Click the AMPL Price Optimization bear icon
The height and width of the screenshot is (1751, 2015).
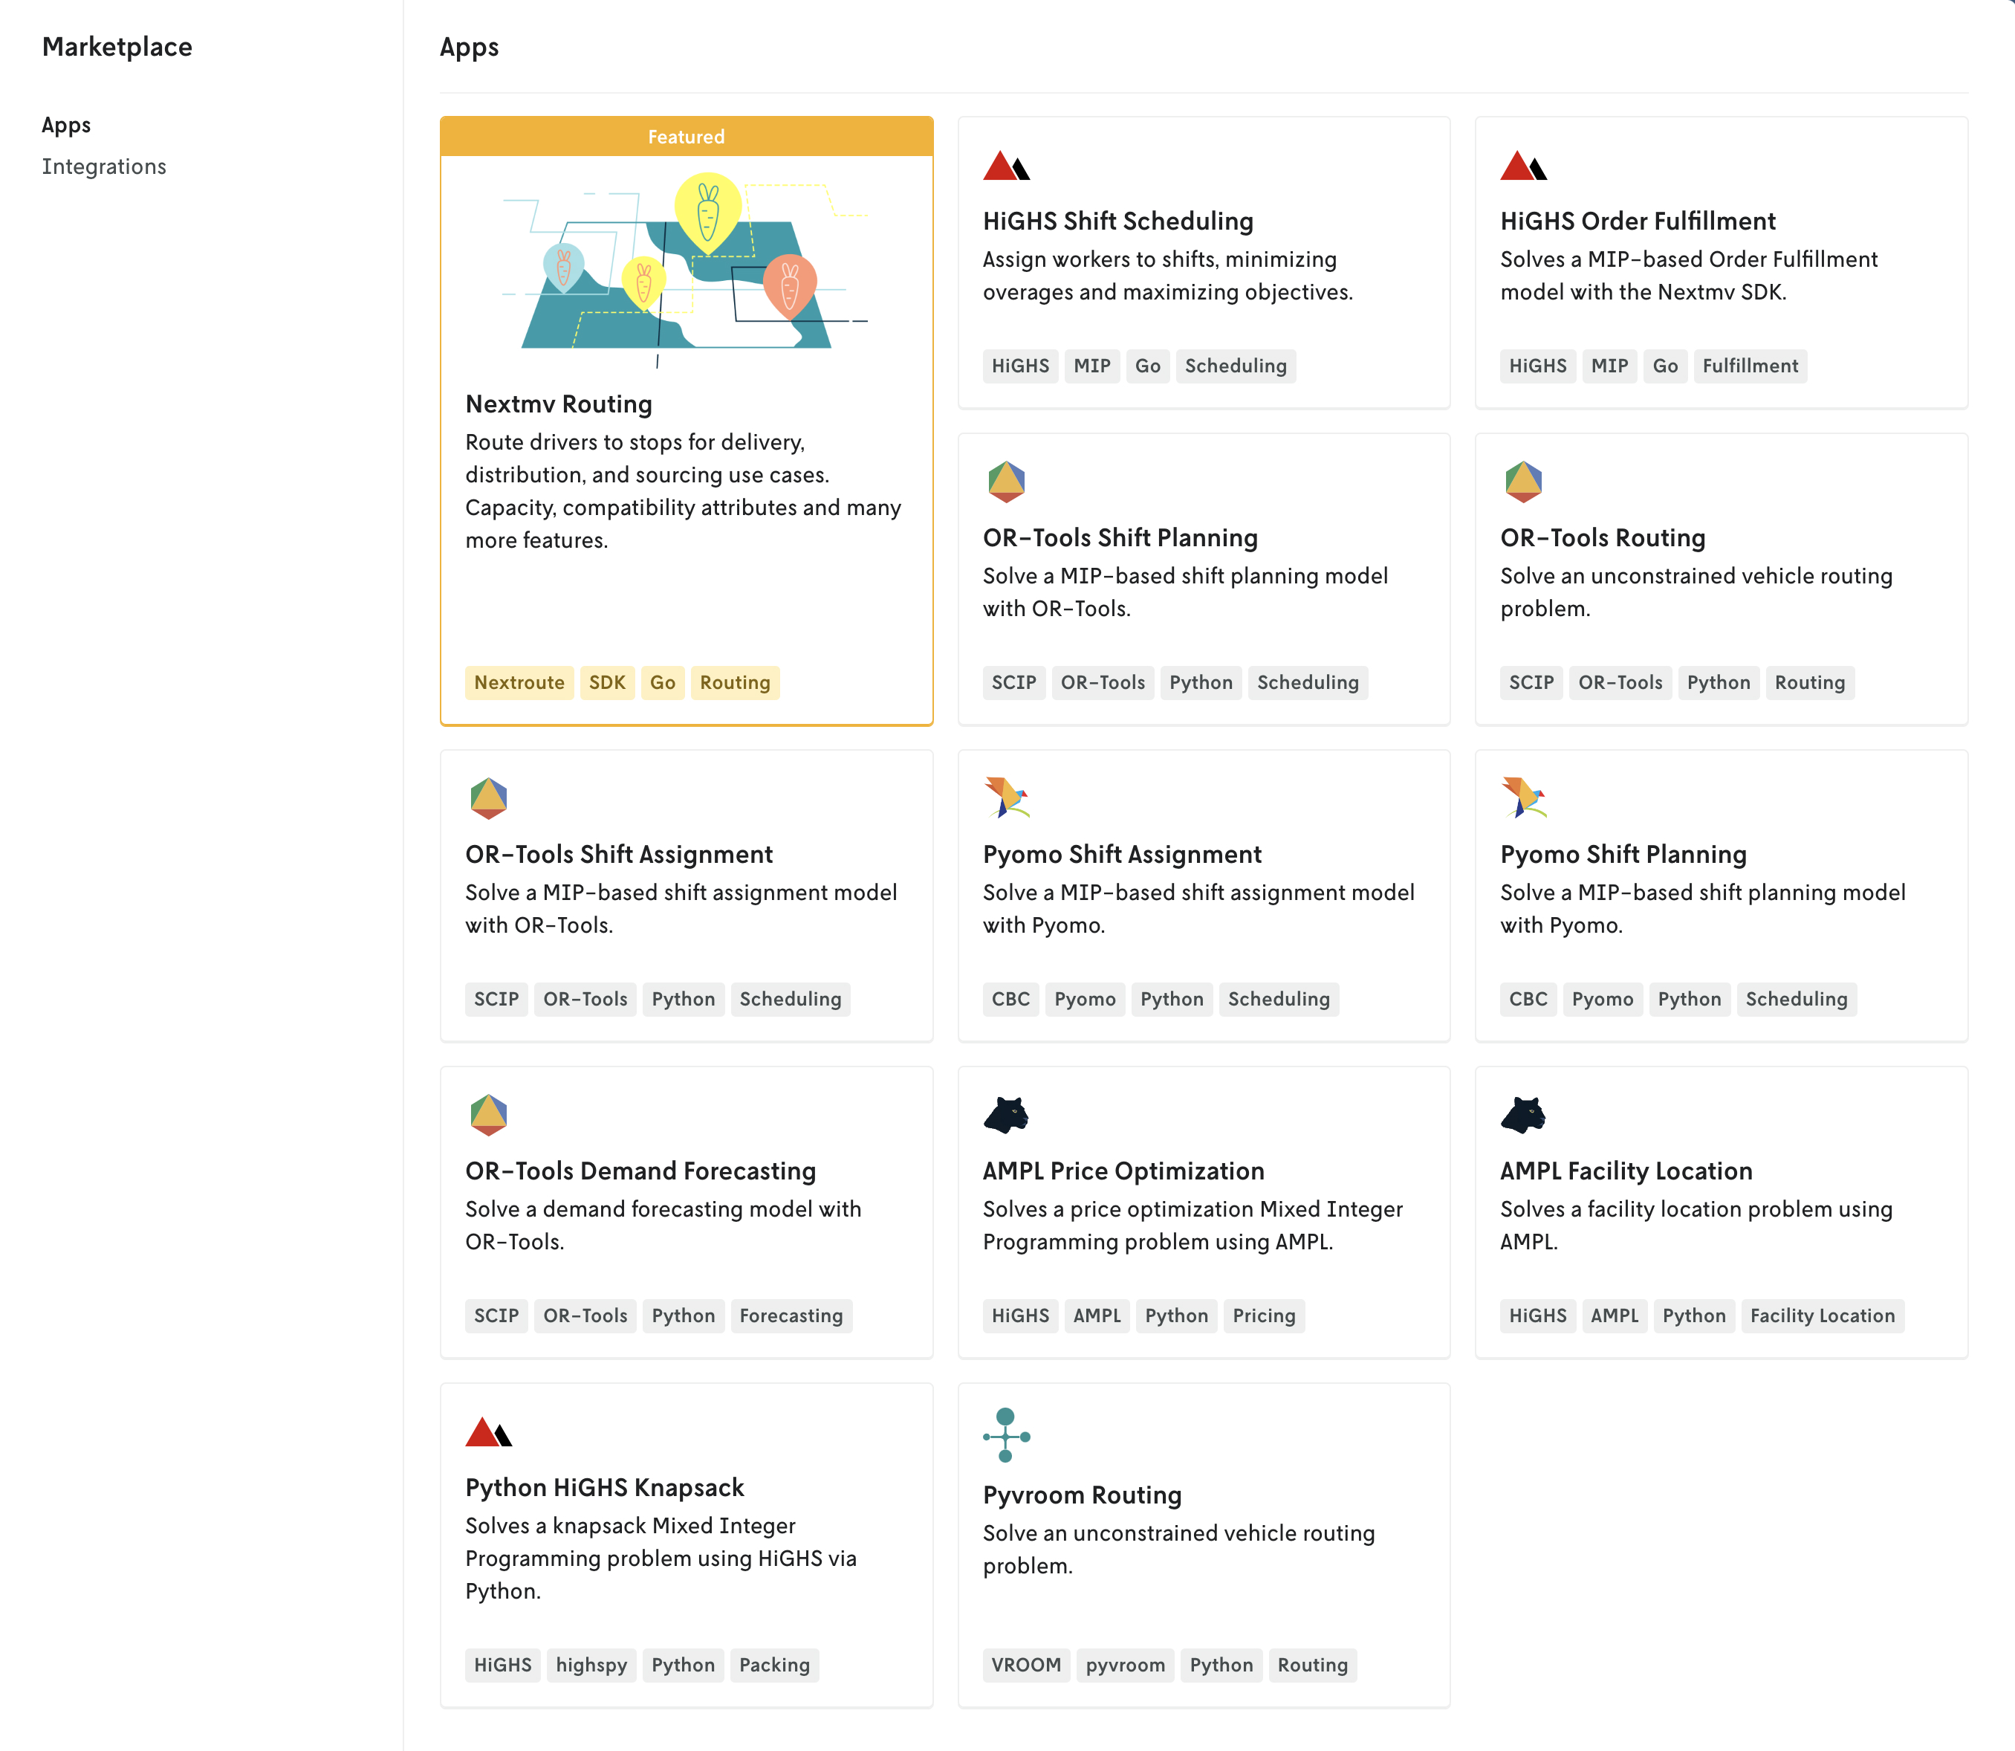[1007, 1116]
